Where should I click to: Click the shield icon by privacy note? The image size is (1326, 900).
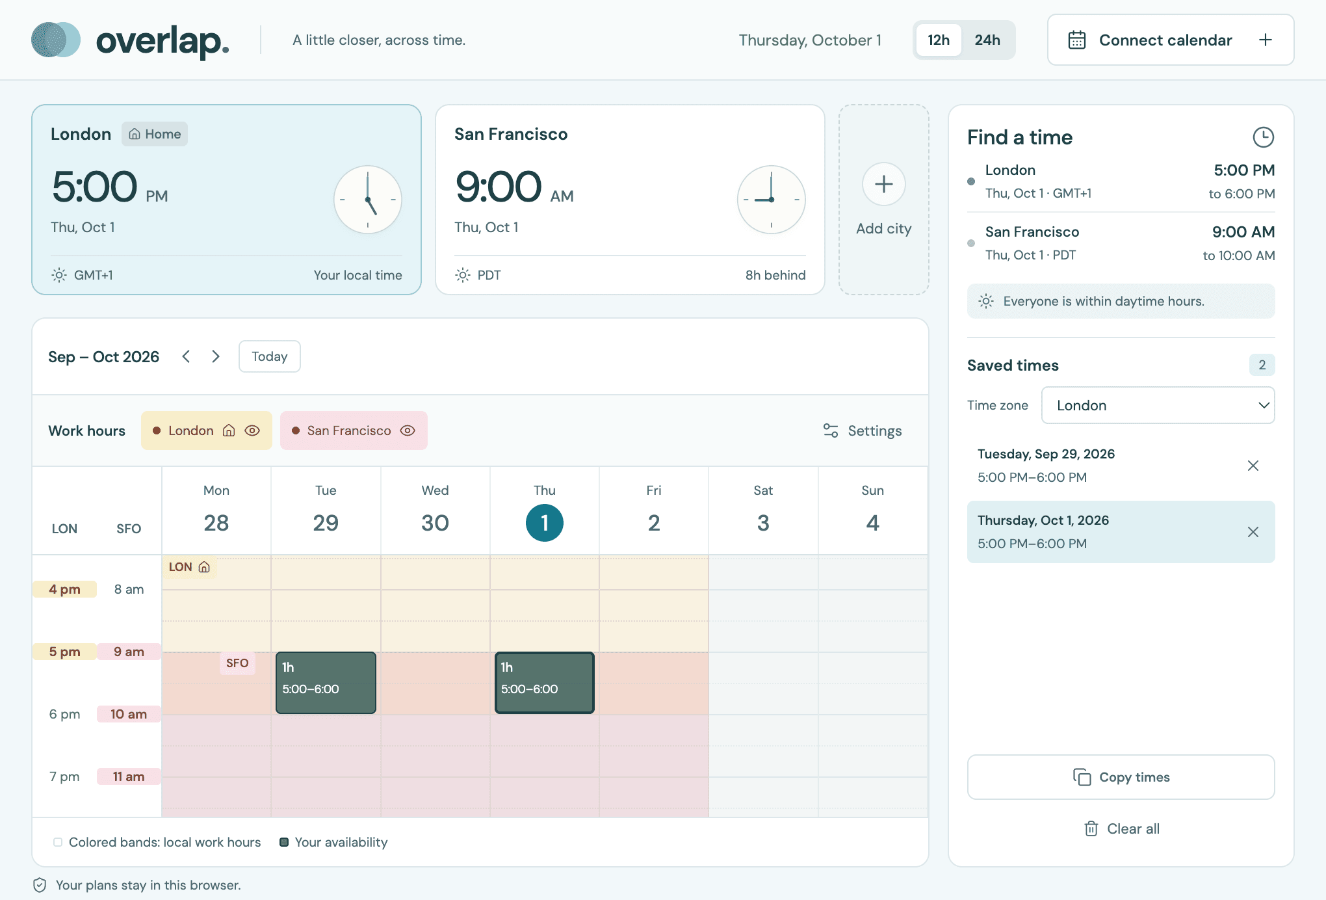[x=40, y=885]
